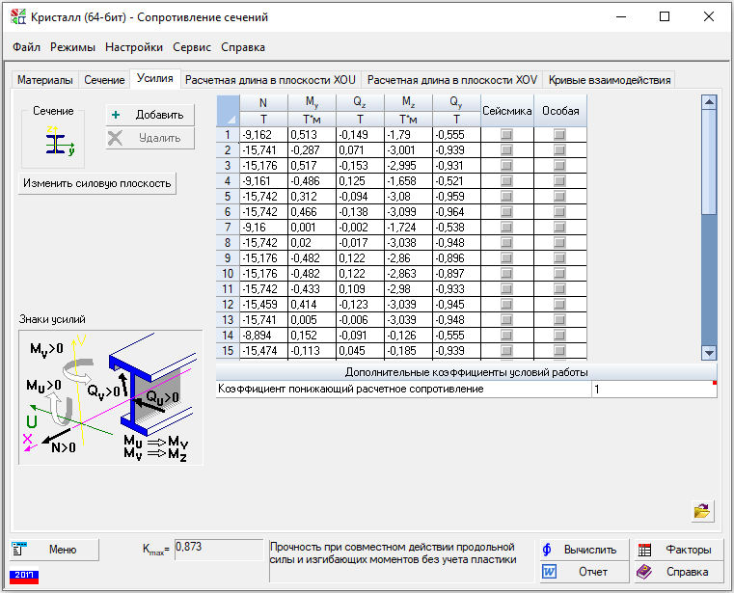Open the Настройки menu

point(133,47)
